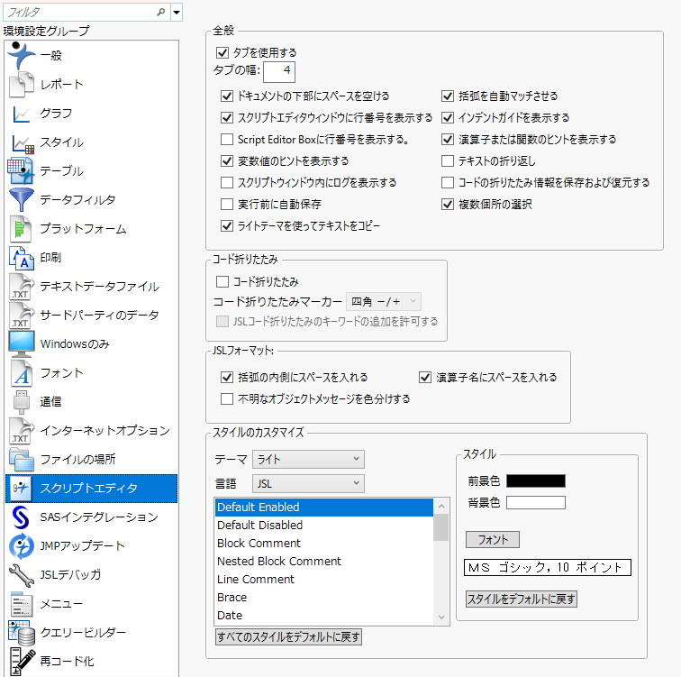Image resolution: width=681 pixels, height=677 pixels.
Task: Select the フォント preferences icon
Action: pos(22,373)
